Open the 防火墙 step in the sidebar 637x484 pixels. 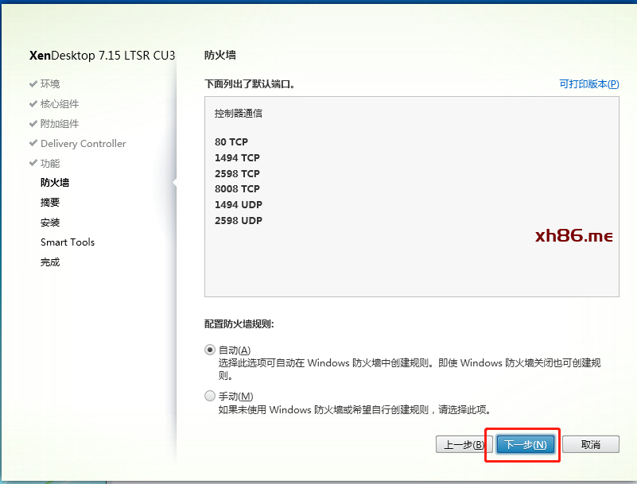click(55, 183)
